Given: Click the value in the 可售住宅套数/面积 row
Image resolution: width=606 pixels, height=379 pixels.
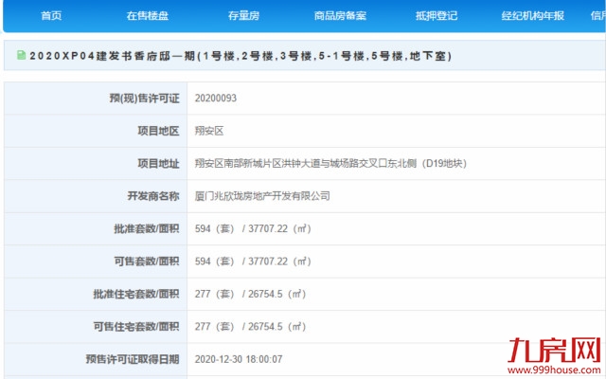Looking at the screenshot, I should coord(250,326).
